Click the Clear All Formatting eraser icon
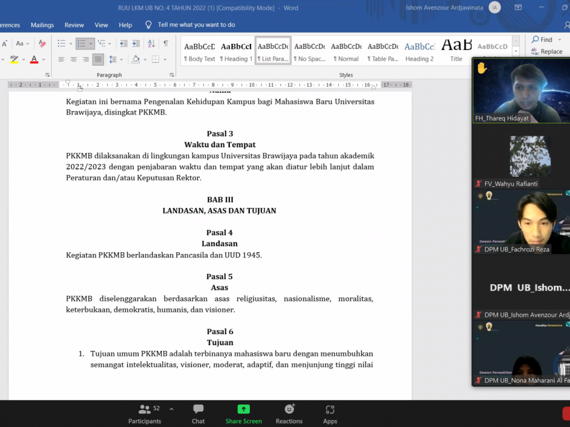The image size is (570, 427). point(42,43)
